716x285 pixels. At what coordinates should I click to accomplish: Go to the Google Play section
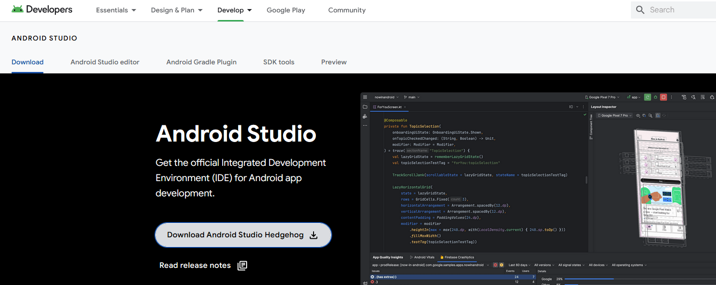pos(286,10)
